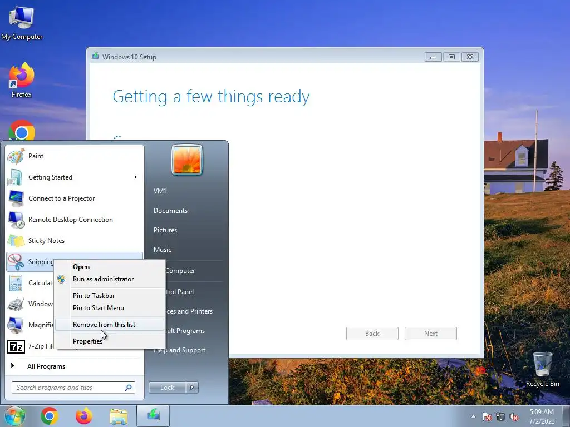Open Connect to a Projector icon
This screenshot has height=427, width=570.
[x=16, y=198]
